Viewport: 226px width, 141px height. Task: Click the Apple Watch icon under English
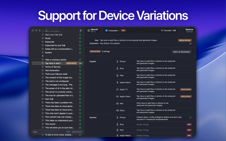(x=117, y=82)
